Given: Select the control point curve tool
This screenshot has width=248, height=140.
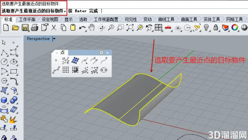Looking at the screenshot, I should click(14, 52).
